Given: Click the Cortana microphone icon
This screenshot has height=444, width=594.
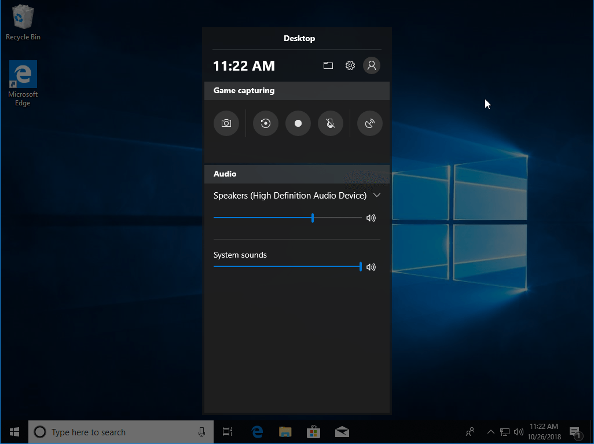Looking at the screenshot, I should tap(202, 432).
